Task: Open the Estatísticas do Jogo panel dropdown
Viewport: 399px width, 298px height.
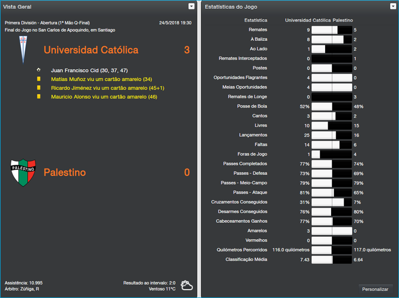Action: click(x=394, y=6)
